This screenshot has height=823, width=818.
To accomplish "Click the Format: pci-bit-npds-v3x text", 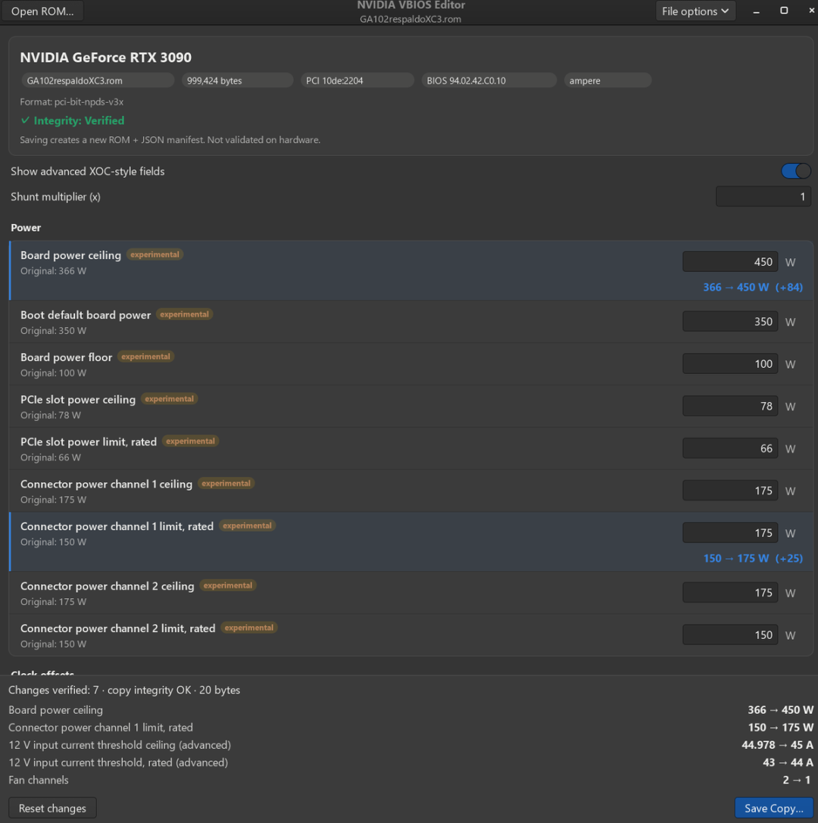I will 72,101.
